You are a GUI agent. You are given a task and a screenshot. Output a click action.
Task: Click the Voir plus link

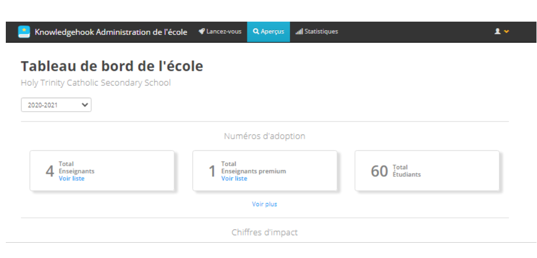tap(265, 204)
